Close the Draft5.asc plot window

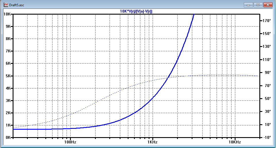(x=268, y=5)
